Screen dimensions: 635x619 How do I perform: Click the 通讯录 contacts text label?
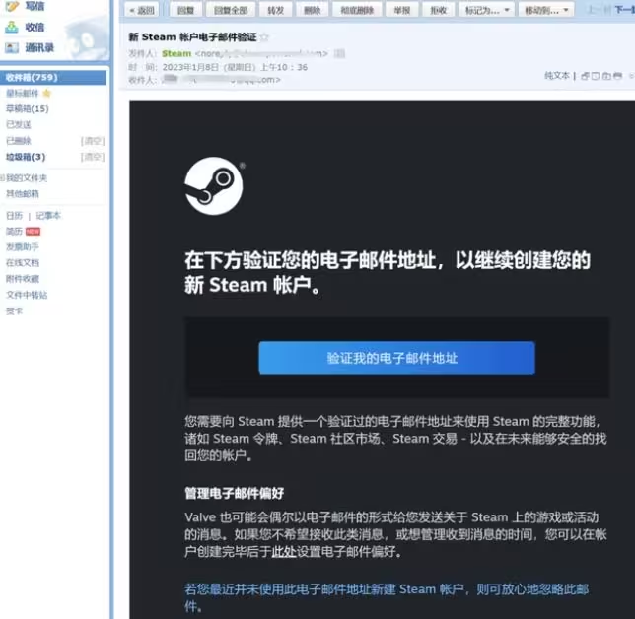coord(39,47)
